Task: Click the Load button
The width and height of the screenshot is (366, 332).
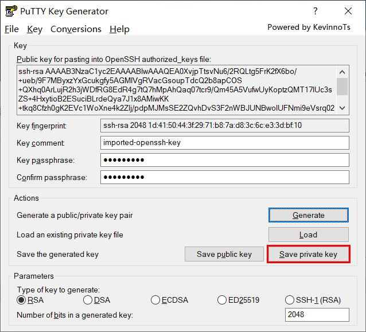Action: click(308, 235)
